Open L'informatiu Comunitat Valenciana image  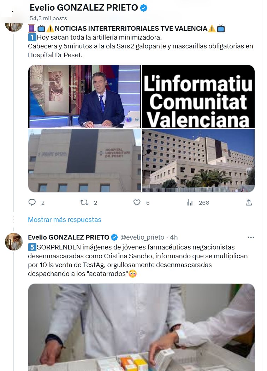click(198, 96)
